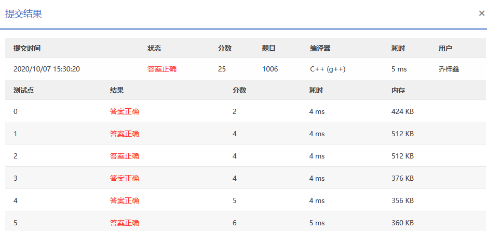Click score 2 for test point 0
Screen dimensions: 487x231
(235, 111)
